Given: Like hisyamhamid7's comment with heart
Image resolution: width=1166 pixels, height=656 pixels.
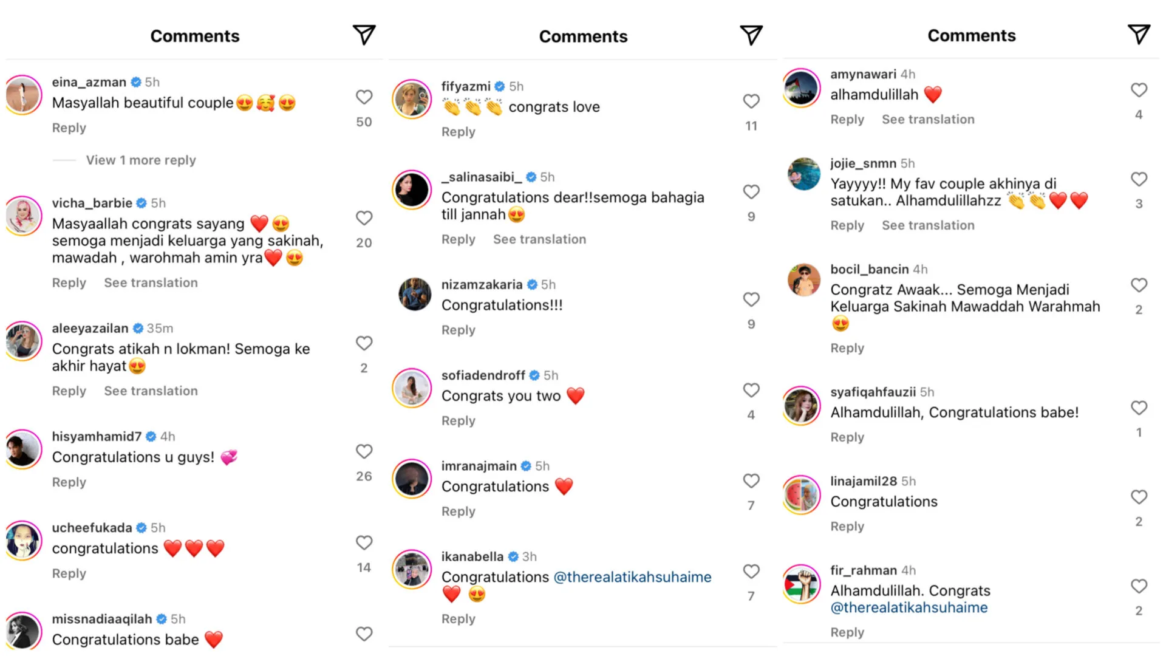Looking at the screenshot, I should [364, 451].
